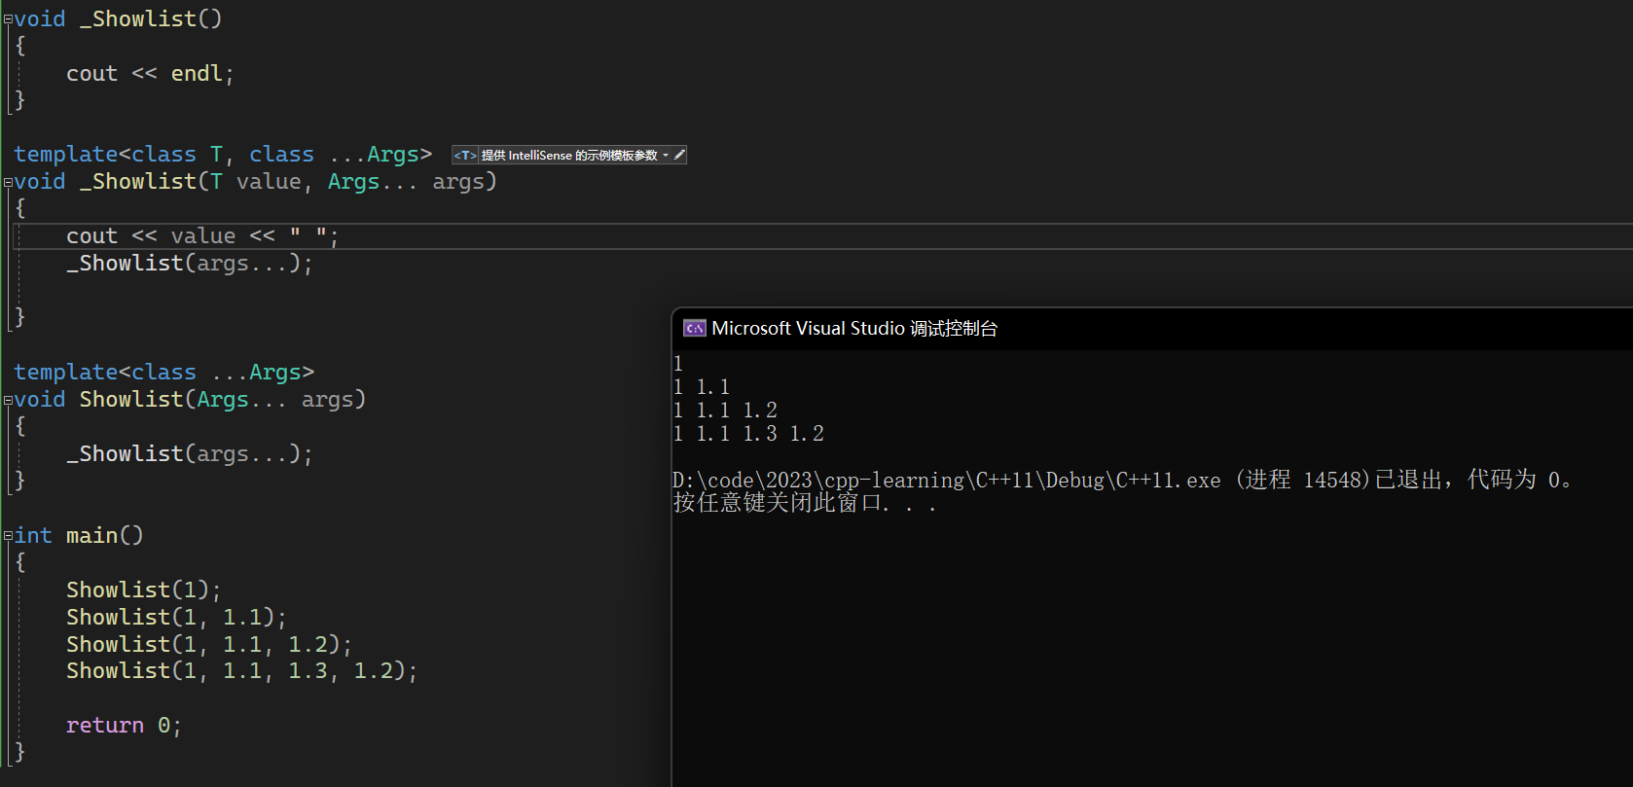The image size is (1633, 787).
Task: Click the pencil edit icon in template bar
Action: click(x=679, y=155)
